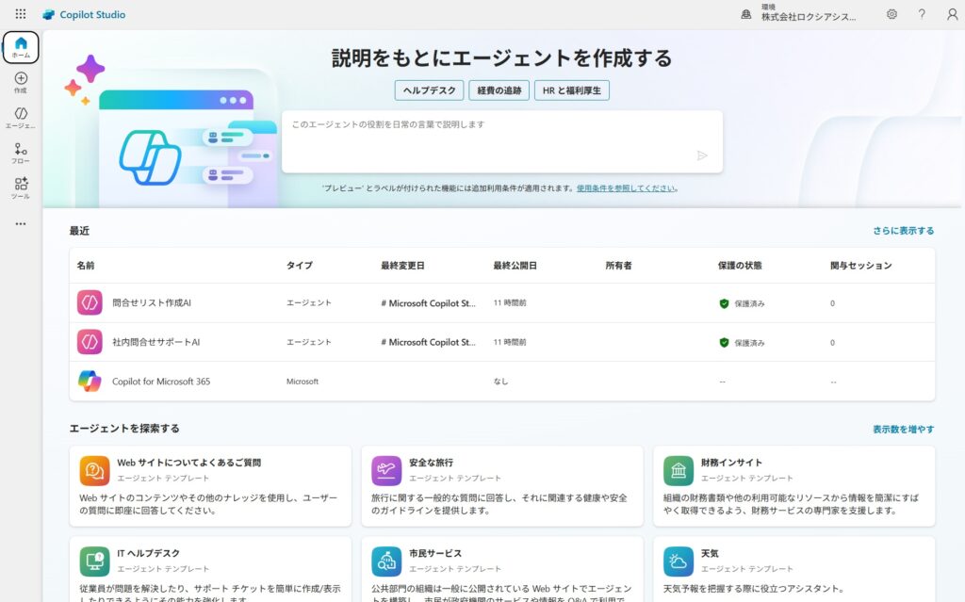Click the Web サイトについてよくあるご質問 template icon
Viewport: 965px width, 602px height.
click(x=95, y=471)
